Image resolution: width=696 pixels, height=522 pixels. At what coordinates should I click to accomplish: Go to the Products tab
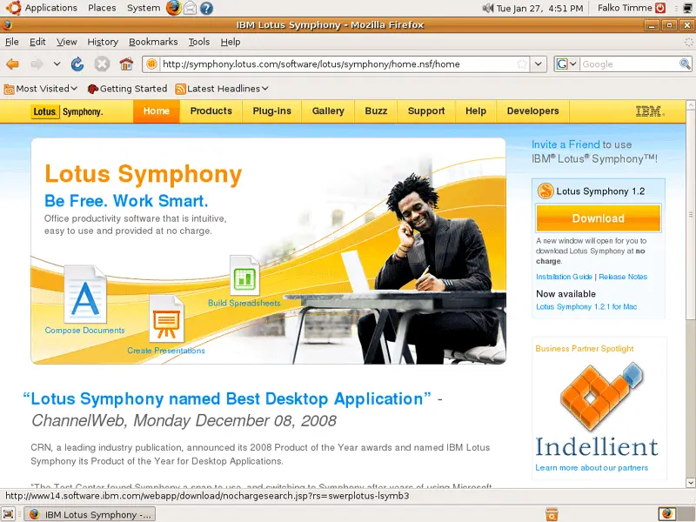point(211,111)
